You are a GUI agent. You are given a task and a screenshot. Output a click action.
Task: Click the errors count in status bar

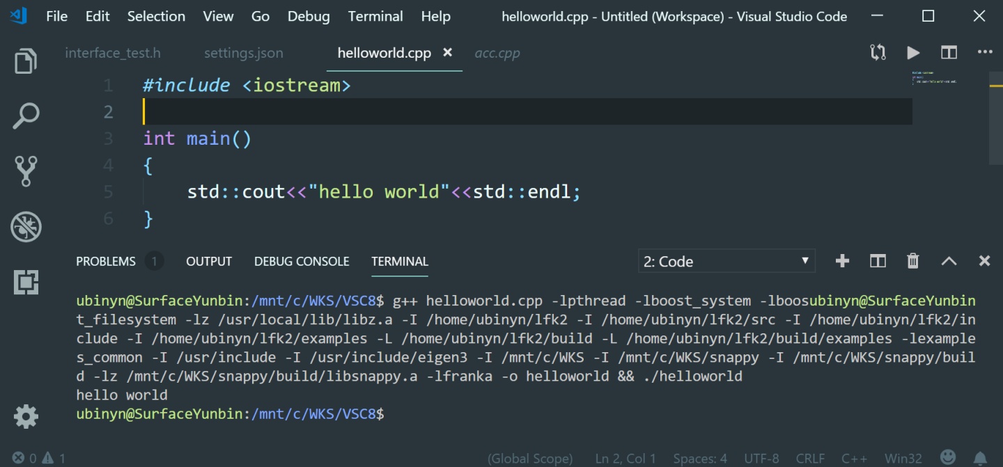tap(24, 458)
